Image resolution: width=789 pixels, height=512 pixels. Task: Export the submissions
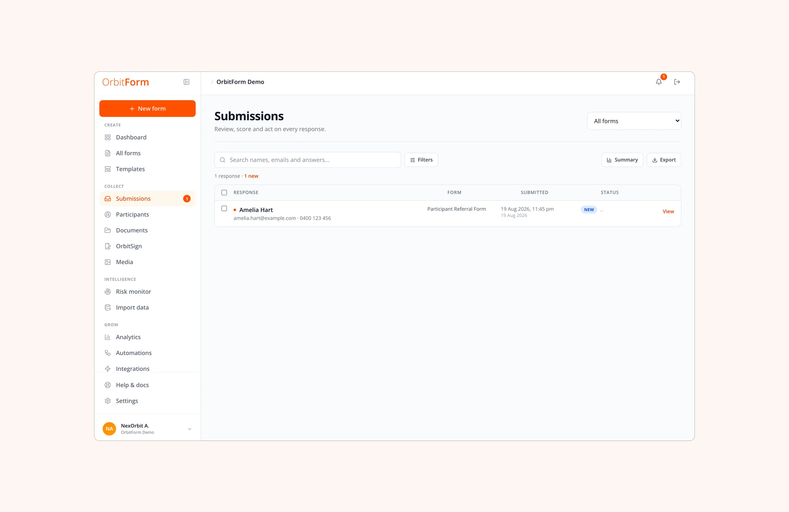click(x=664, y=160)
